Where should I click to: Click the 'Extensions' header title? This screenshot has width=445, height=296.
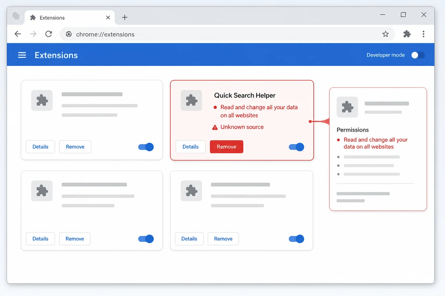click(x=56, y=55)
